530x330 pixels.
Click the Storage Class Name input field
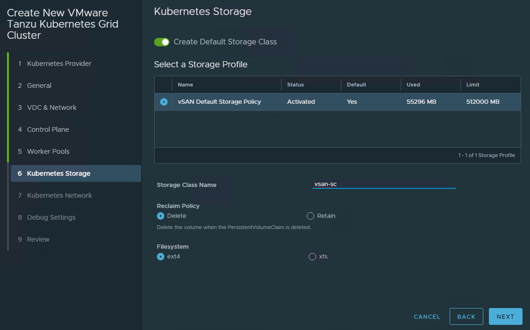(384, 184)
